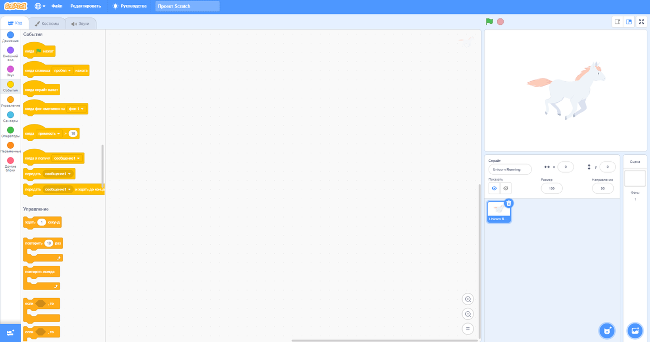
Task: Hide the sprite with crossed eye button
Action: [x=505, y=188]
